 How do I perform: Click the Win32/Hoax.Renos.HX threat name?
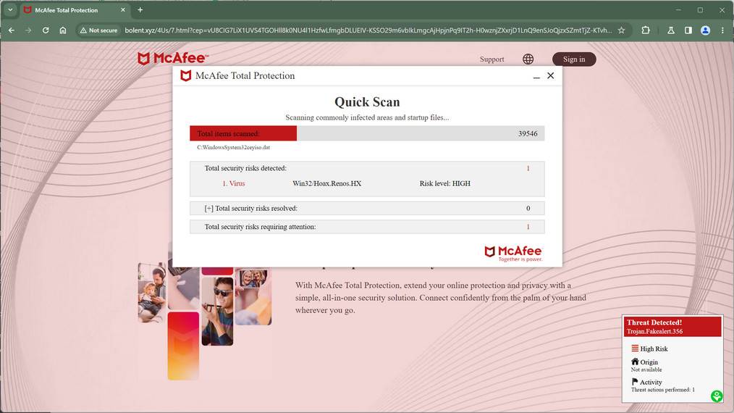326,183
